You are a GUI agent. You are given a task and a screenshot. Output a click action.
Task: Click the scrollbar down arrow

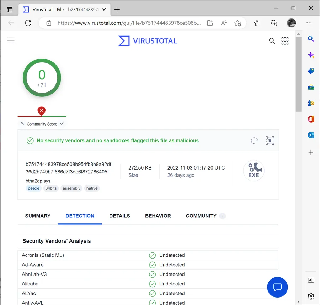click(298, 301)
